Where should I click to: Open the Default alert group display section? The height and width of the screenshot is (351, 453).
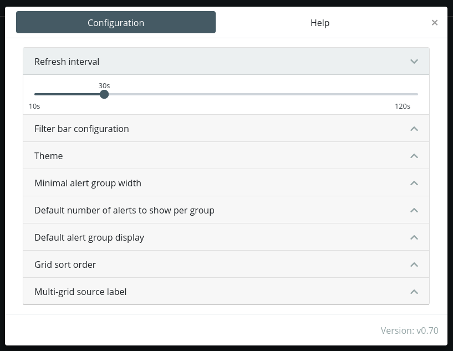226,237
